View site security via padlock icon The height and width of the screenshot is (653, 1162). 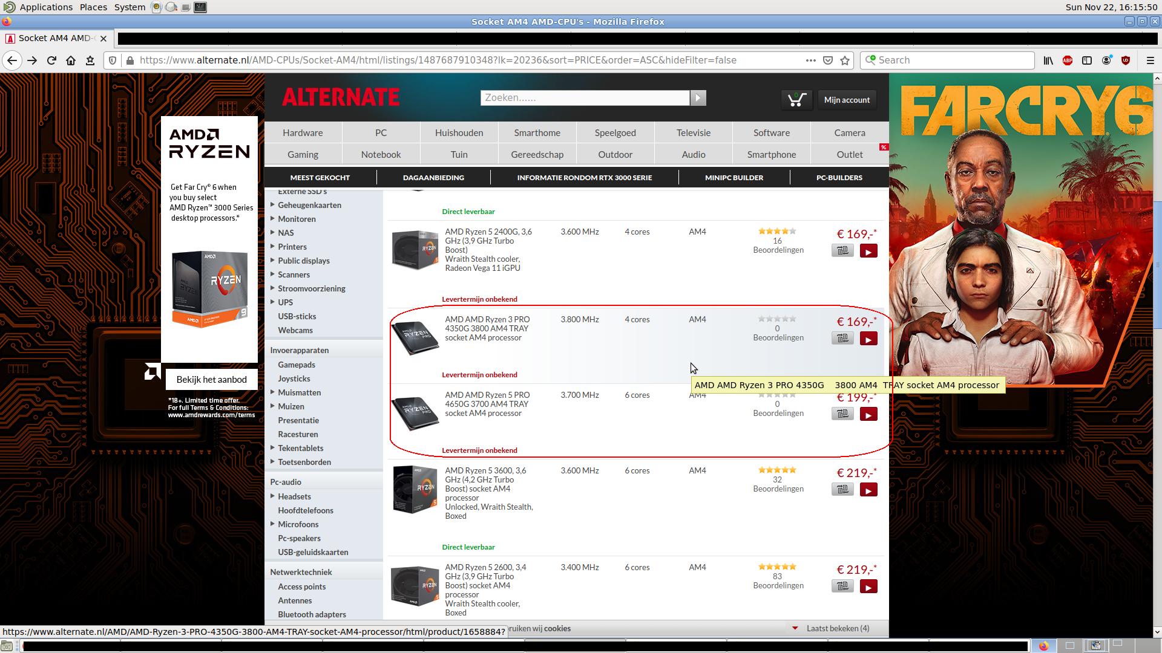coord(130,60)
